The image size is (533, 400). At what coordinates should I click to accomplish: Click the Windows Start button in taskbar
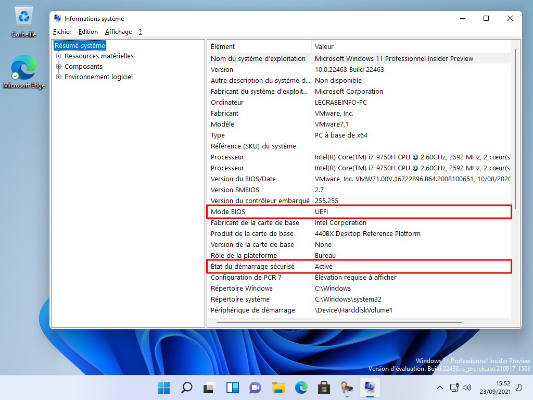(163, 387)
